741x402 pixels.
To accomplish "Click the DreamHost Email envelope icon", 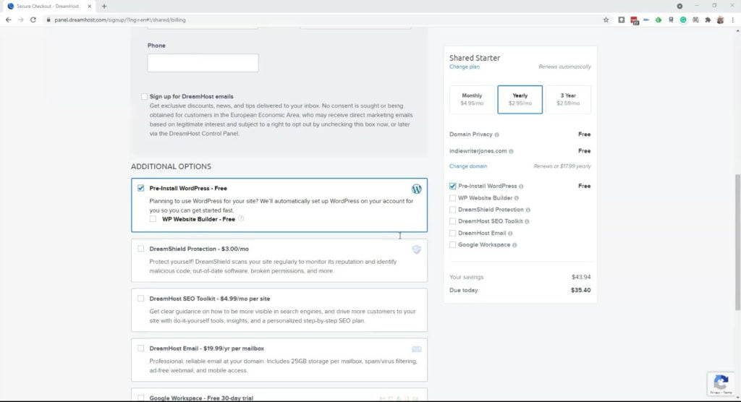I will [416, 349].
